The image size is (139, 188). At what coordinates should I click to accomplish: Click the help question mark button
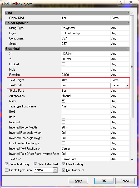(x=121, y=3)
